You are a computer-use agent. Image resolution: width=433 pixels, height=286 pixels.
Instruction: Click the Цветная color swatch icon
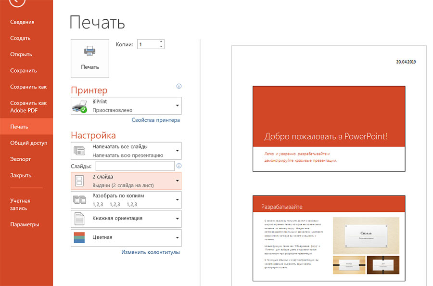click(79, 238)
